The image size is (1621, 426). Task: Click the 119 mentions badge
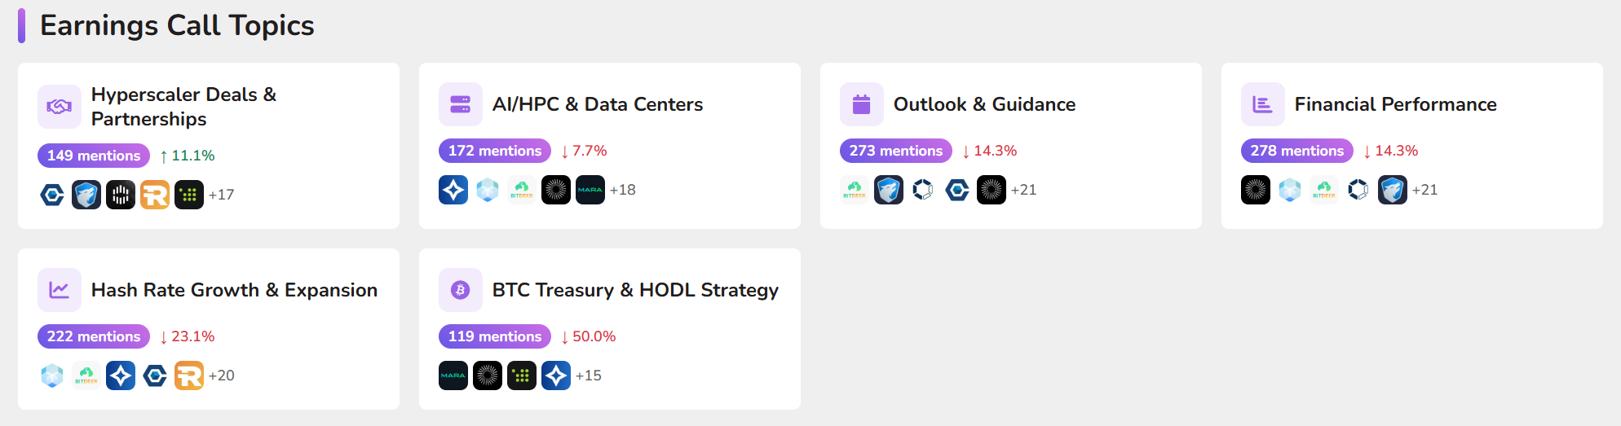495,336
